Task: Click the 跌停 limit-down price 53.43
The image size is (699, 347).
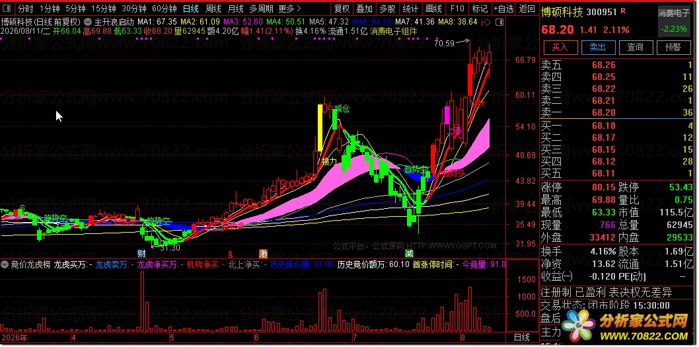Action: coord(681,187)
